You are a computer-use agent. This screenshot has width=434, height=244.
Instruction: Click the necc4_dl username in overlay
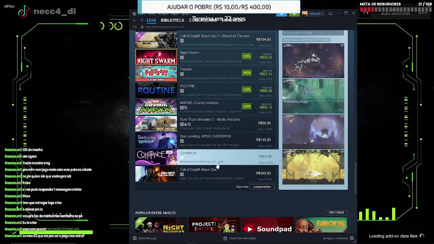click(55, 11)
